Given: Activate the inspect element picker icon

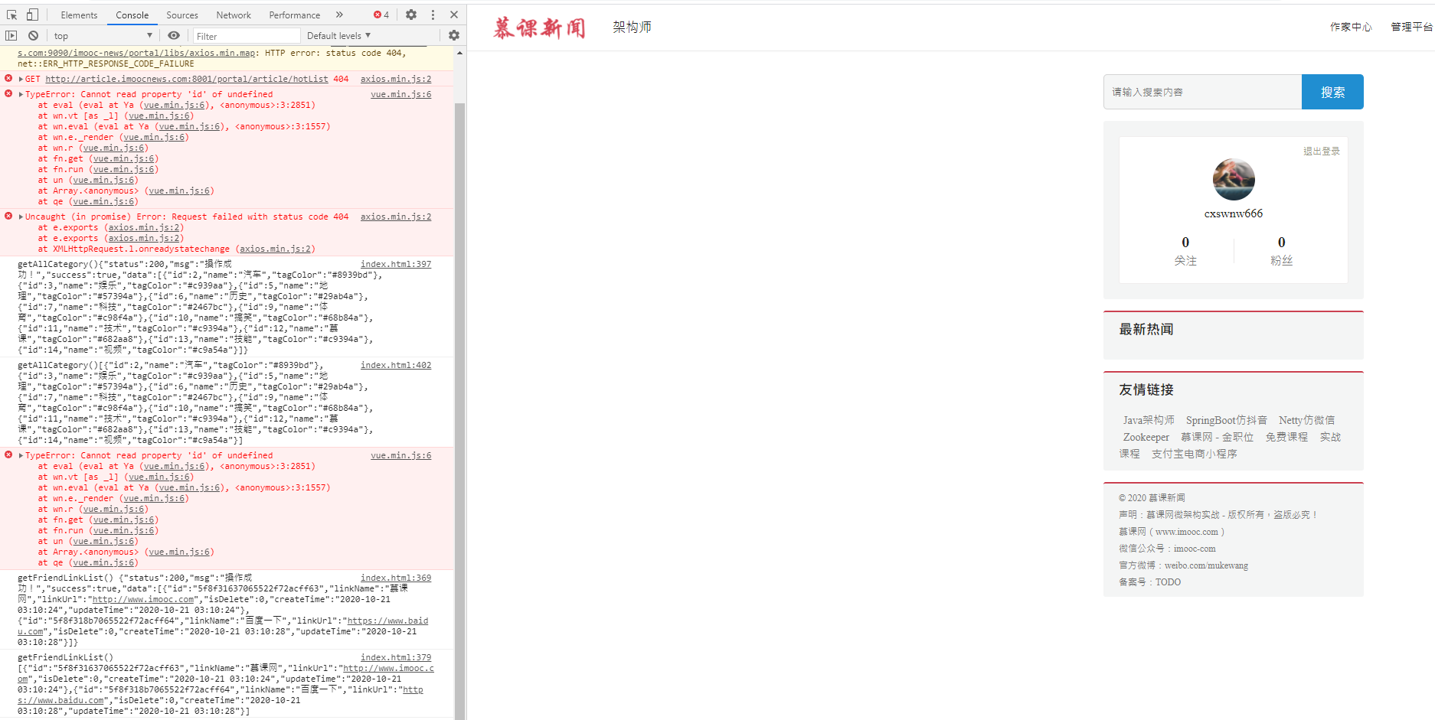Looking at the screenshot, I should pos(11,15).
